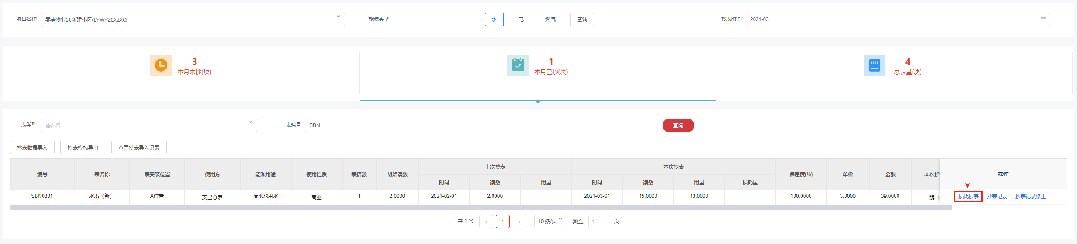Open the calendar icon in 抄表时间 field
Image resolution: width=1077 pixels, height=244 pixels.
(1043, 19)
